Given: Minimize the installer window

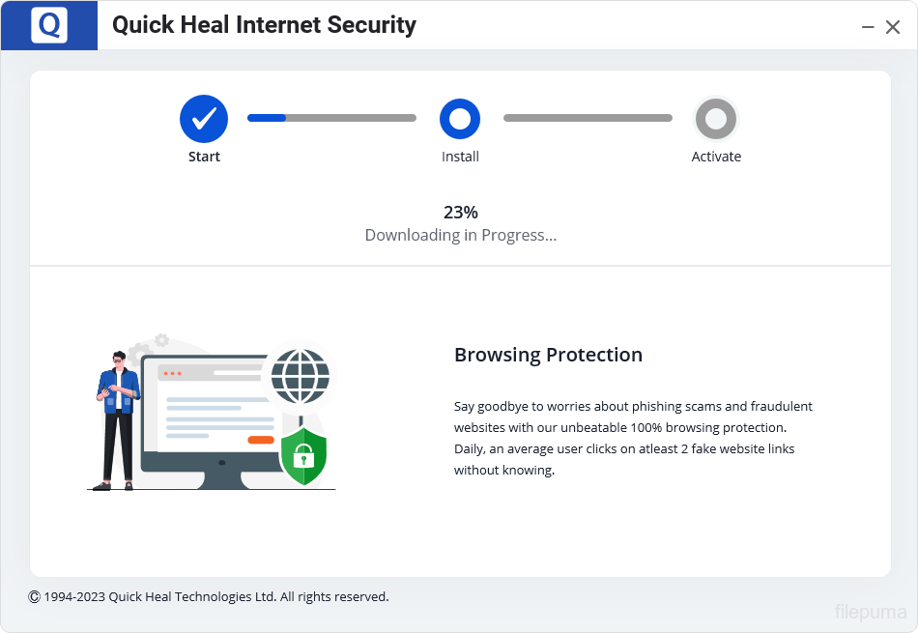Looking at the screenshot, I should tap(868, 27).
